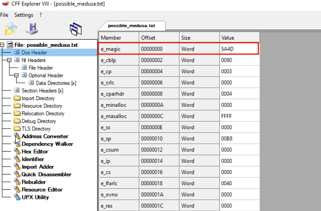Switch to the possible_medusa.txt tab
321x211 pixels.
pyautogui.click(x=131, y=25)
